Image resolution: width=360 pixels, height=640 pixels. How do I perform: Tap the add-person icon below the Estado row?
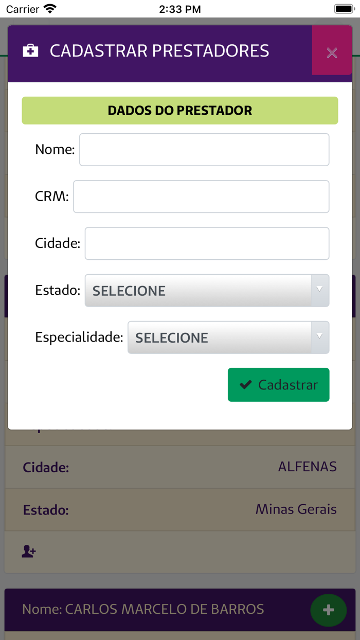point(28,550)
